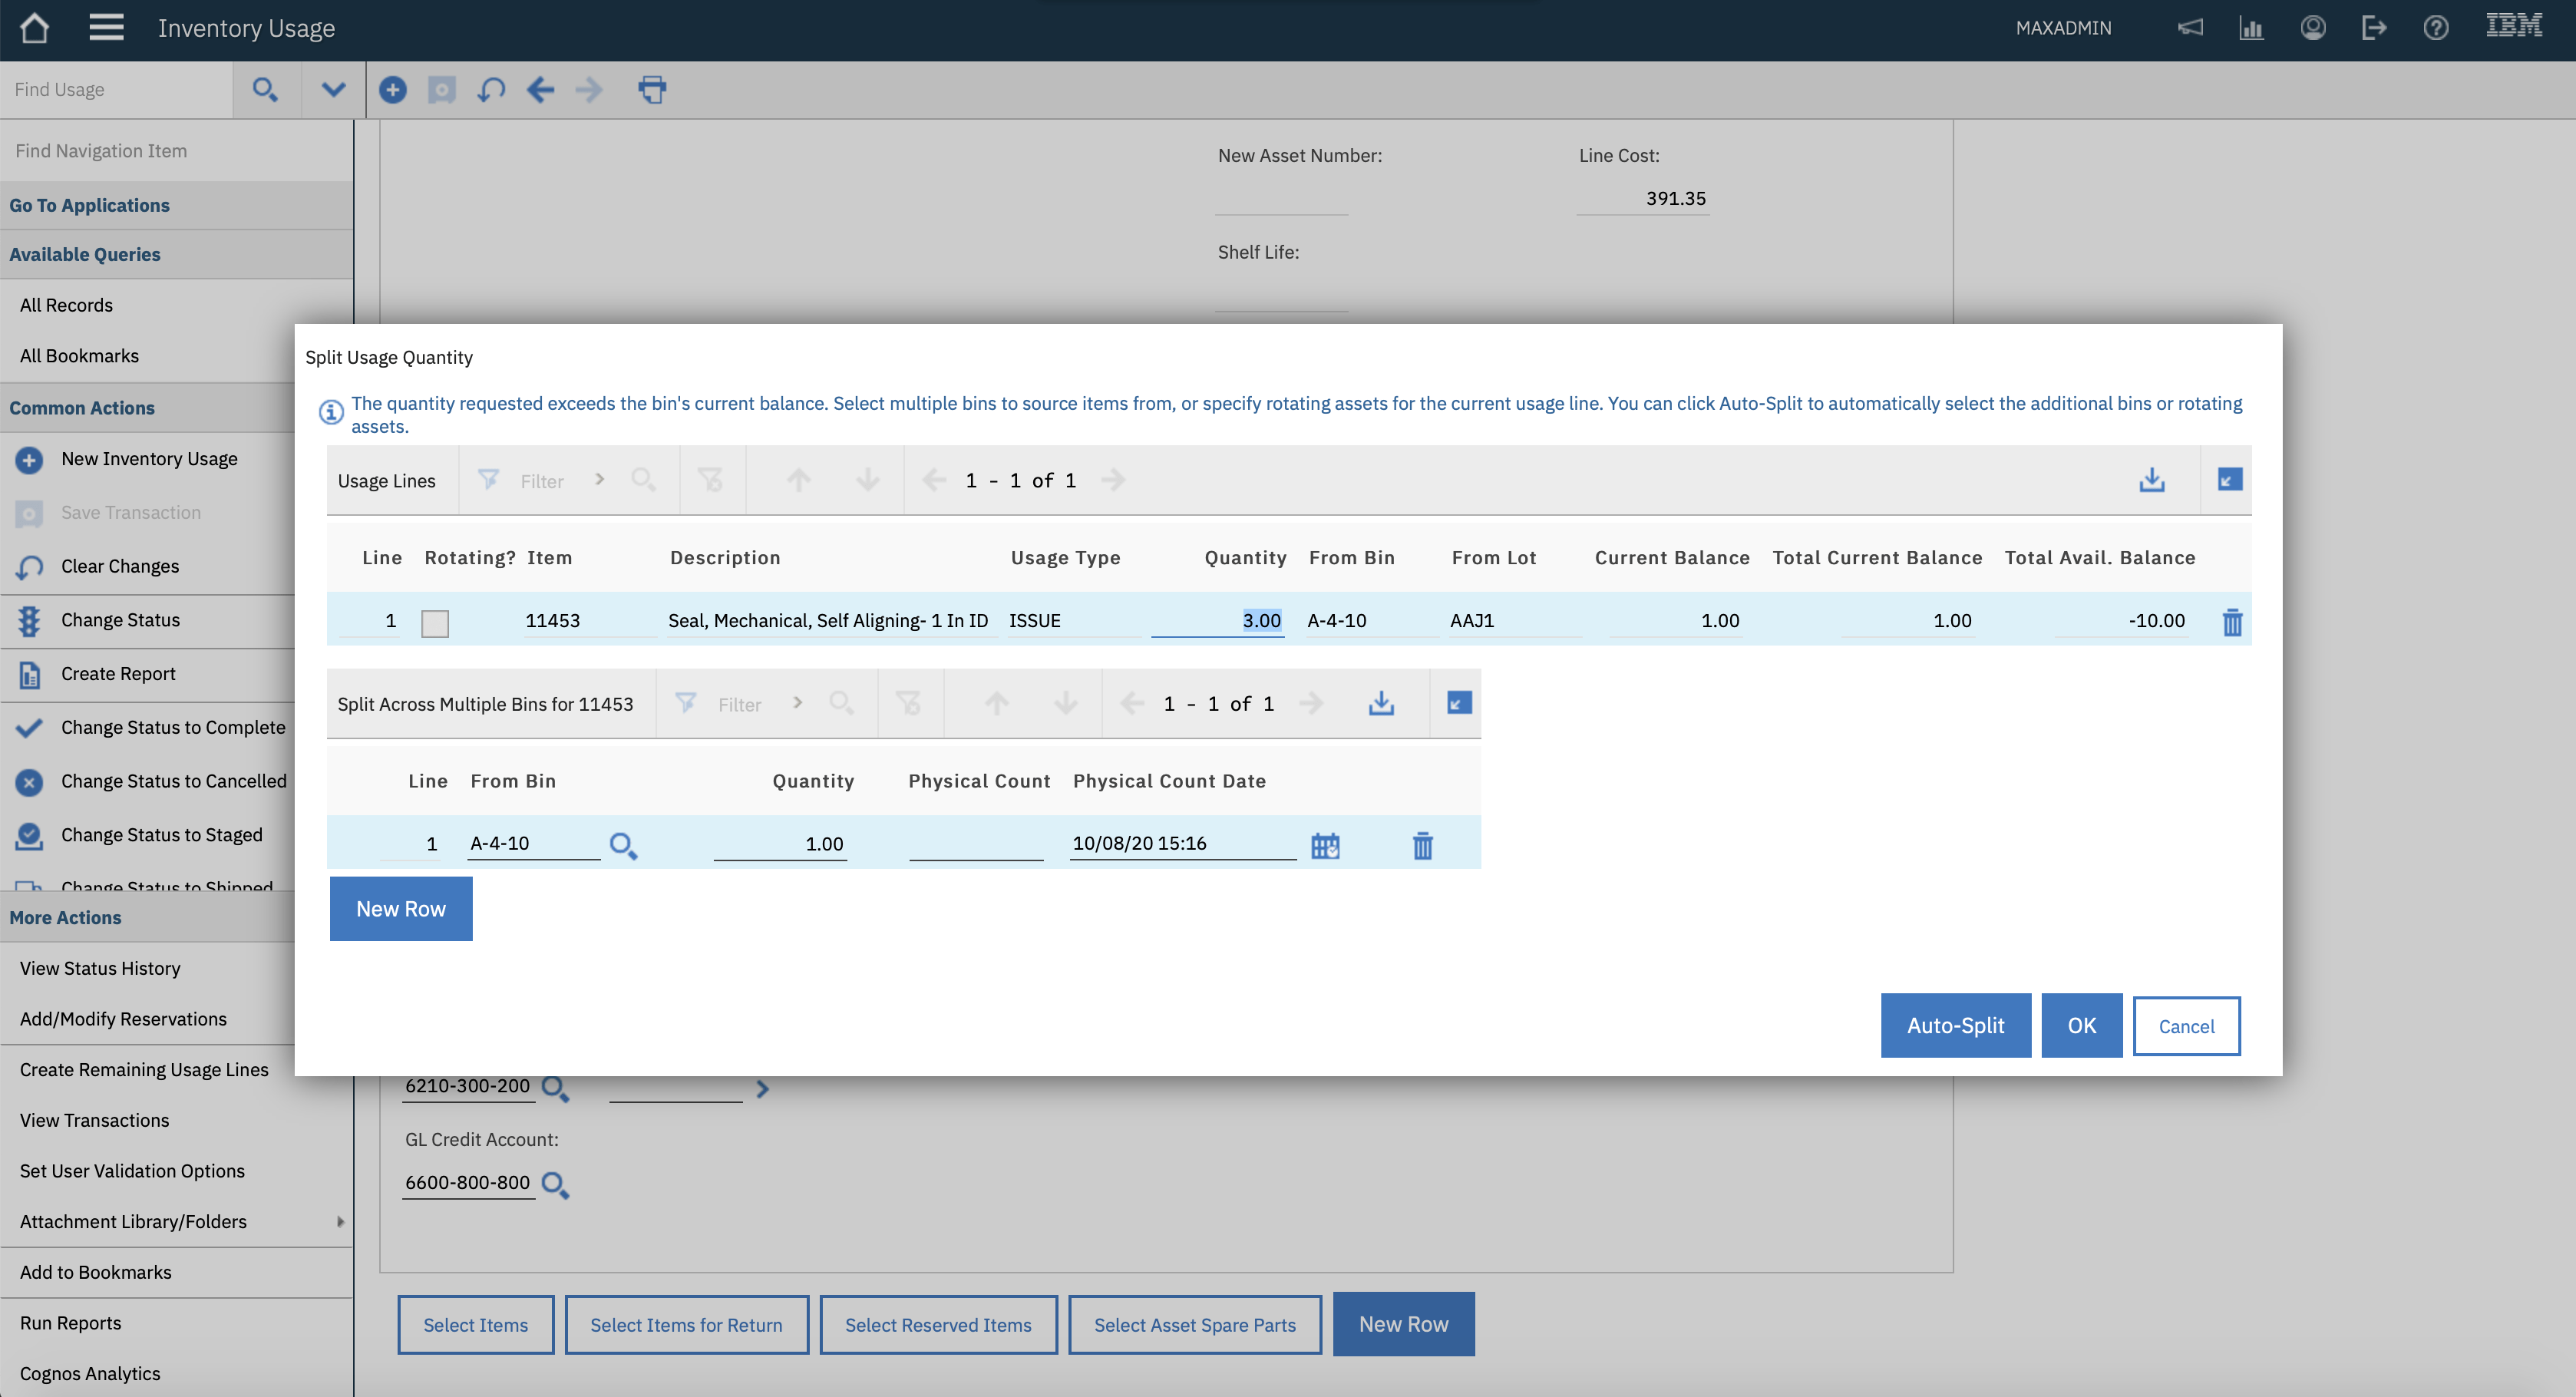Open the Find Usage search dropdown arrow

333,90
